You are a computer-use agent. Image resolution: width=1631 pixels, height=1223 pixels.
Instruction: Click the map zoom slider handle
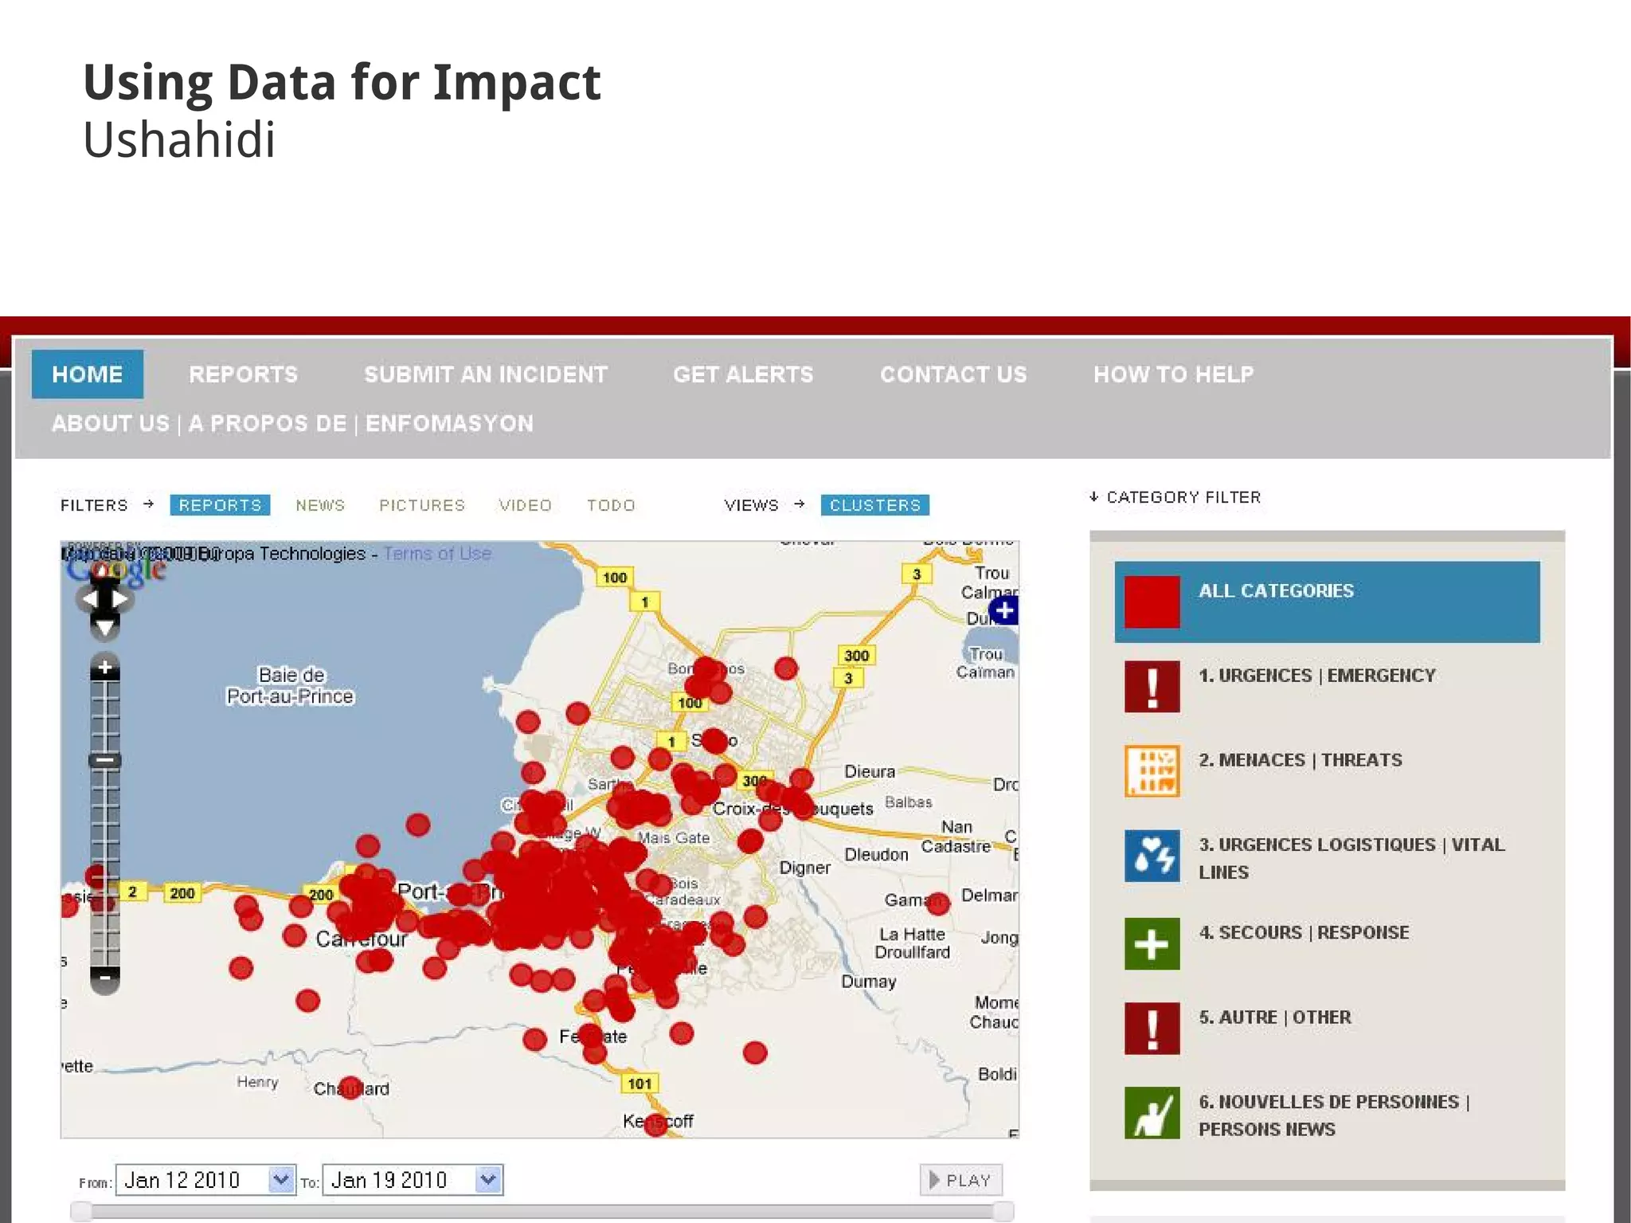click(x=104, y=760)
